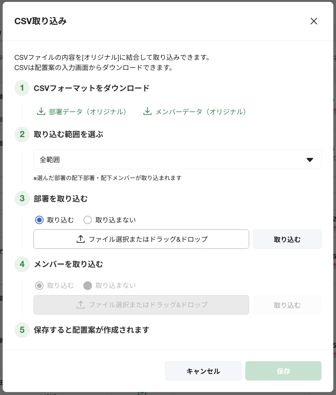Click 部署 ファイル選択またはドラッグ&ドロップ area
336x395 pixels.
pos(141,239)
